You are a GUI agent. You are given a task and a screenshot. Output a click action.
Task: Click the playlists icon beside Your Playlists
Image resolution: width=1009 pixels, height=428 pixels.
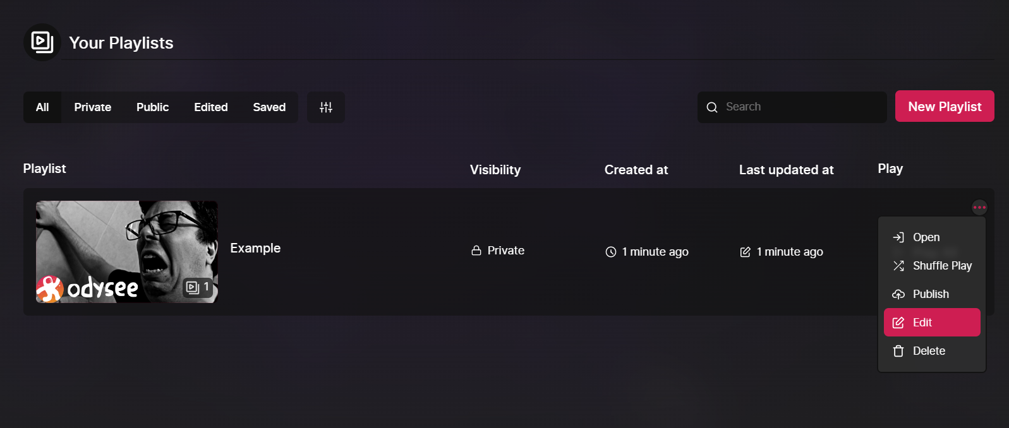click(x=42, y=42)
